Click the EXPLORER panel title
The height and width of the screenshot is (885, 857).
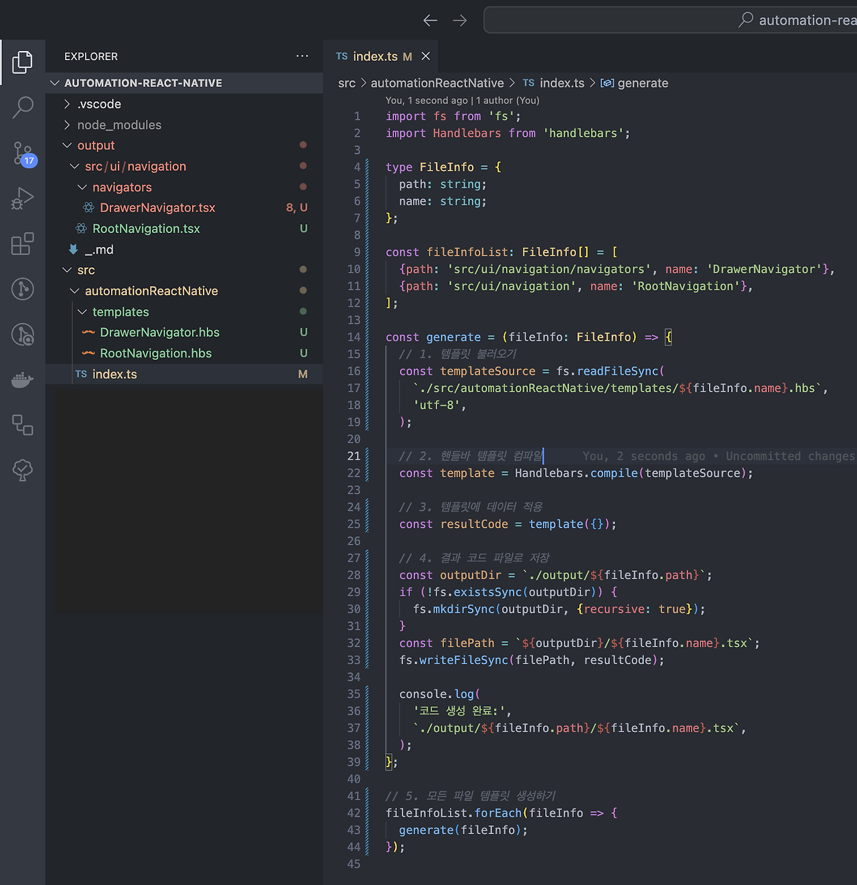(91, 56)
